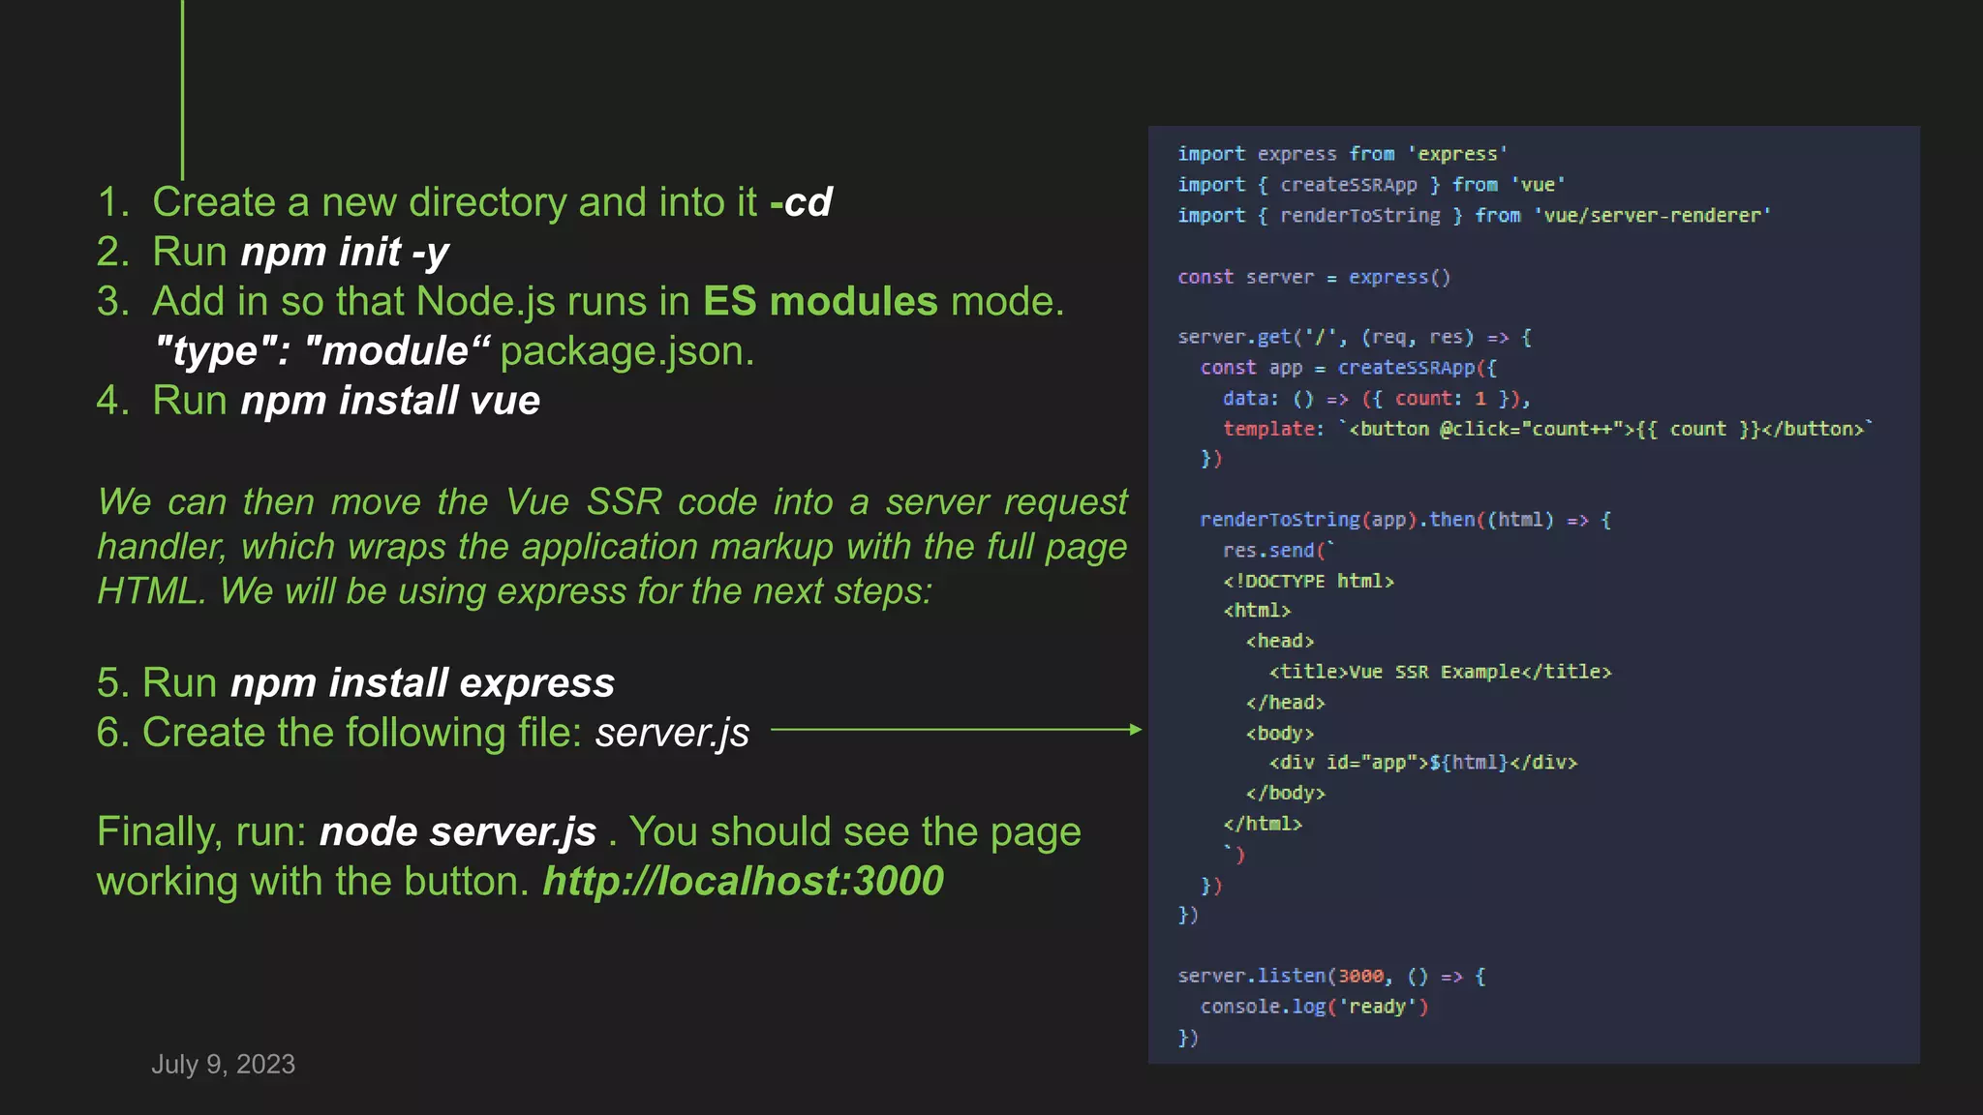
Task: Click the 'npm install vue' command text
Action: click(x=390, y=401)
